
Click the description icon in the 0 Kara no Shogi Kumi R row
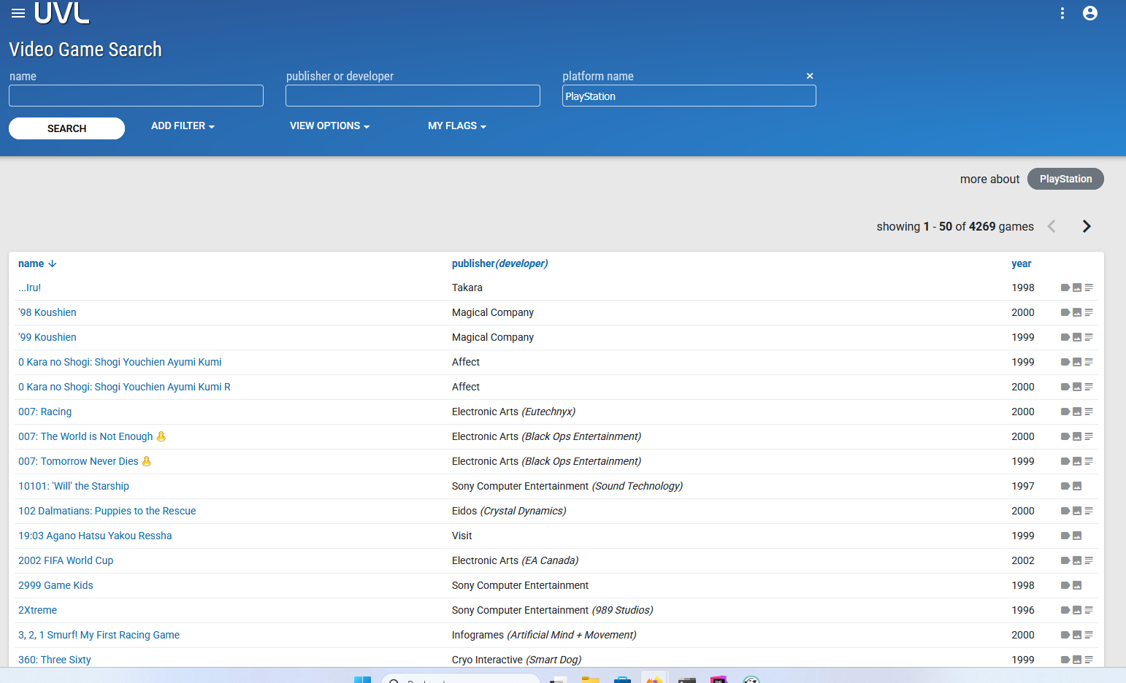tap(1089, 387)
